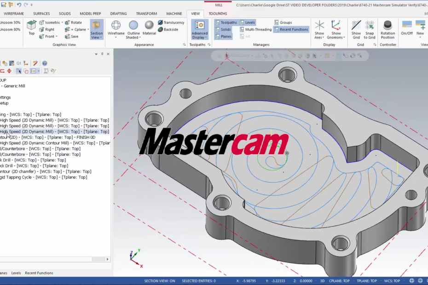Open the SOLIDS ribbon tab
The image size is (428, 285).
(x=65, y=14)
